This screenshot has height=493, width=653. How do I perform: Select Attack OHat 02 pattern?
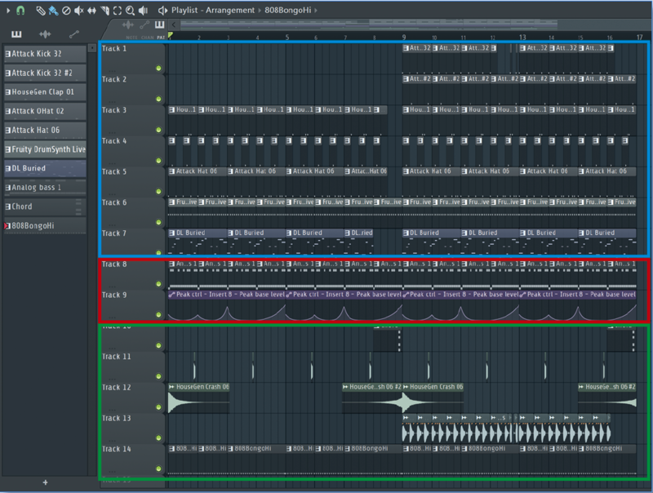pyautogui.click(x=45, y=111)
